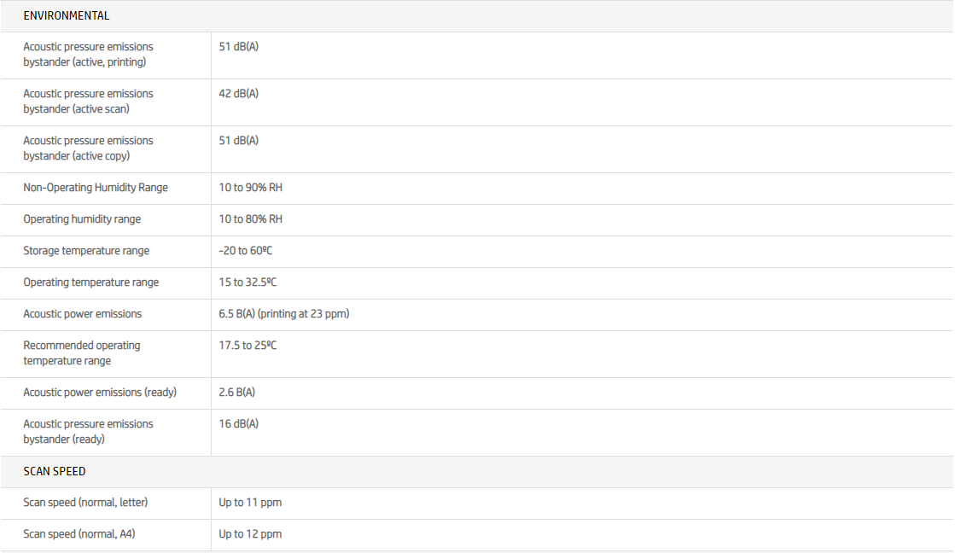Image resolution: width=955 pixels, height=553 pixels.
Task: Click the ENVIRONMENTAL section header
Action: (66, 15)
